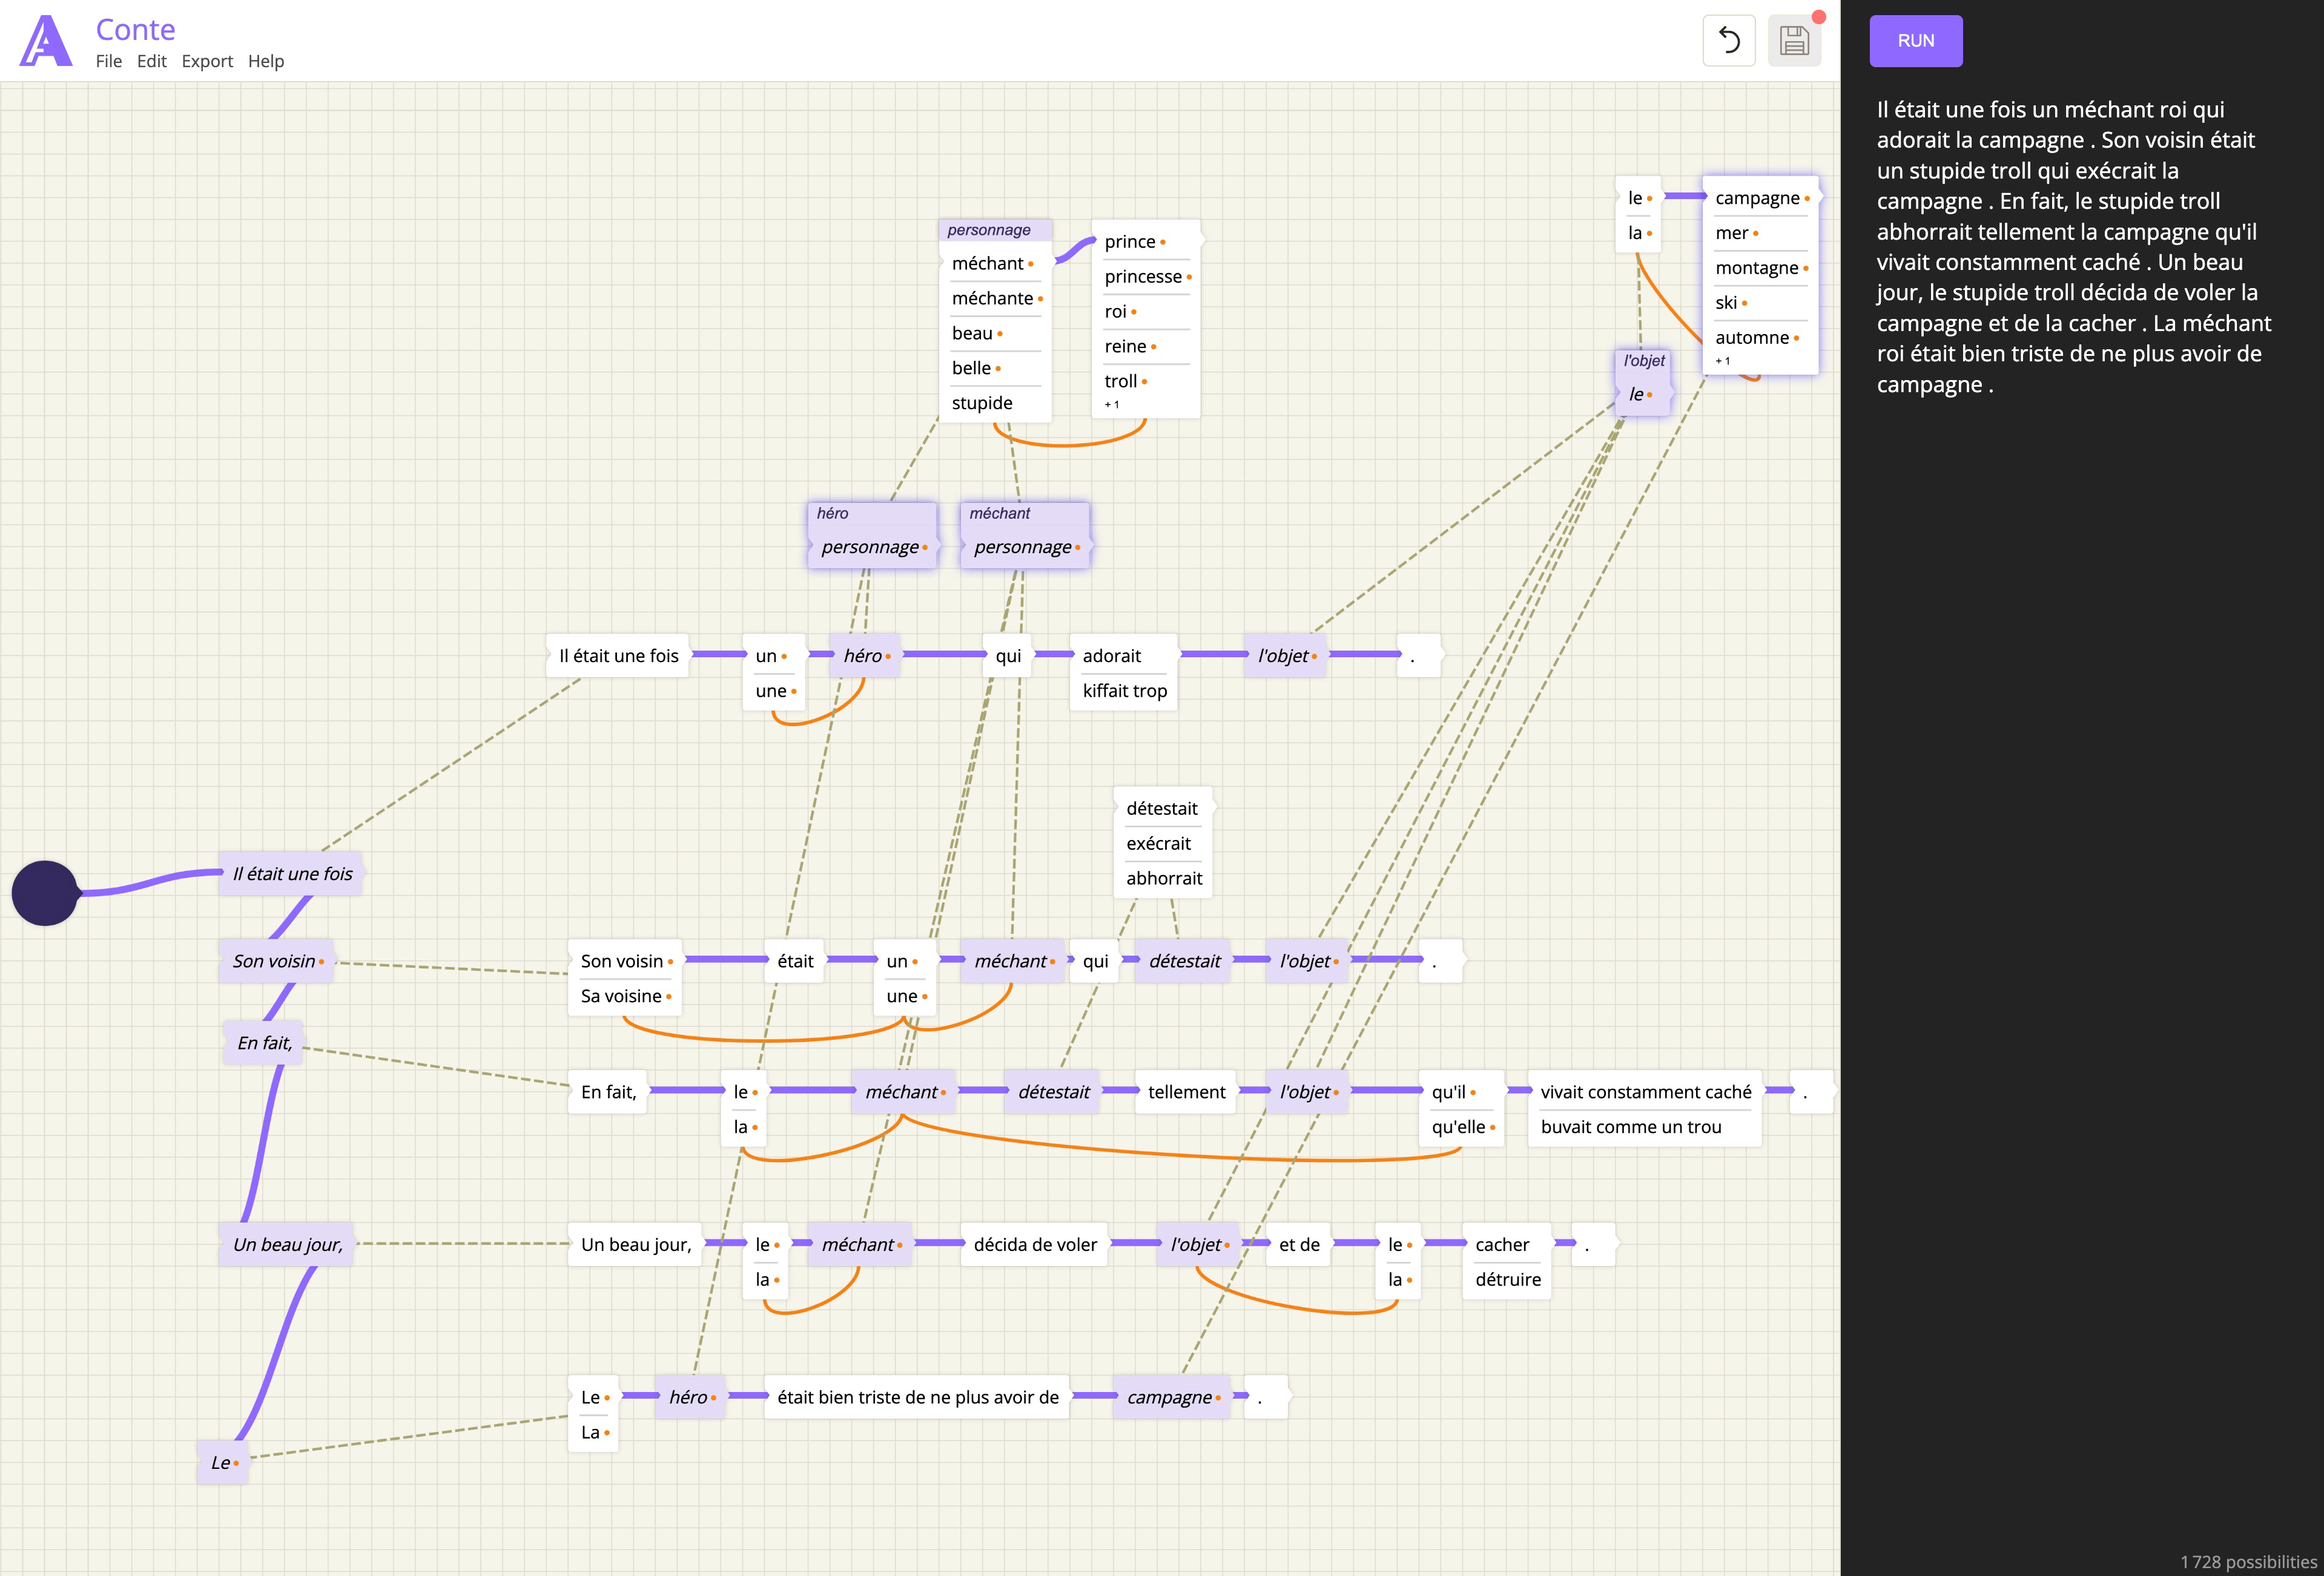Open the Help menu

pyautogui.click(x=266, y=61)
